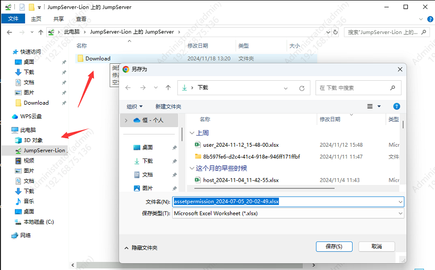
Task: Click the refresh icon in the Save As dialog
Action: pos(302,88)
